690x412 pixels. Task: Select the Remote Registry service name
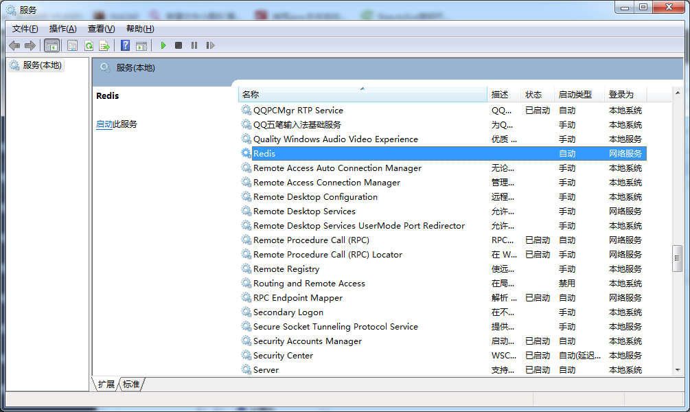[x=286, y=269]
